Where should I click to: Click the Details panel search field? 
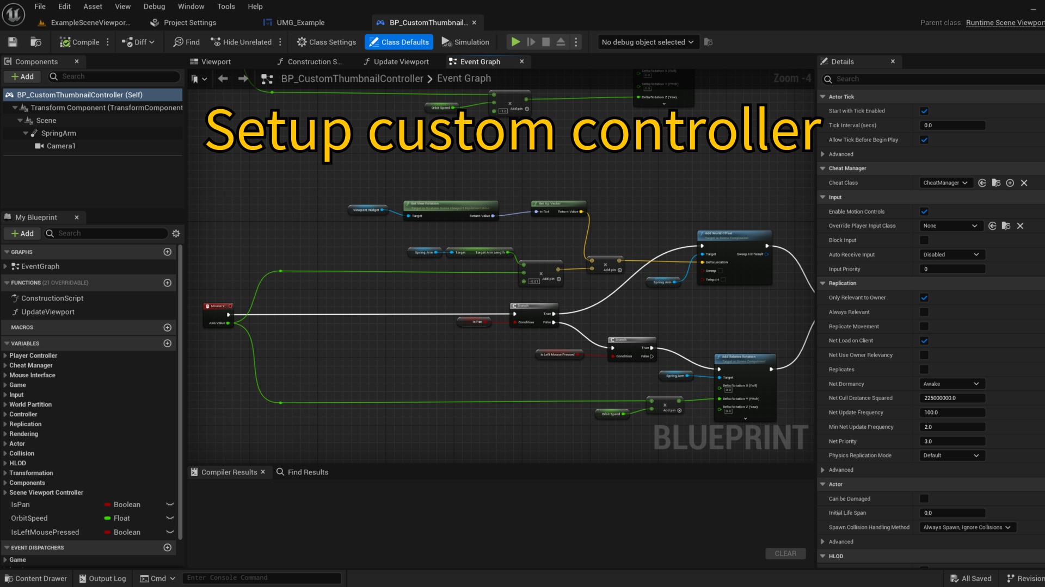tap(933, 79)
